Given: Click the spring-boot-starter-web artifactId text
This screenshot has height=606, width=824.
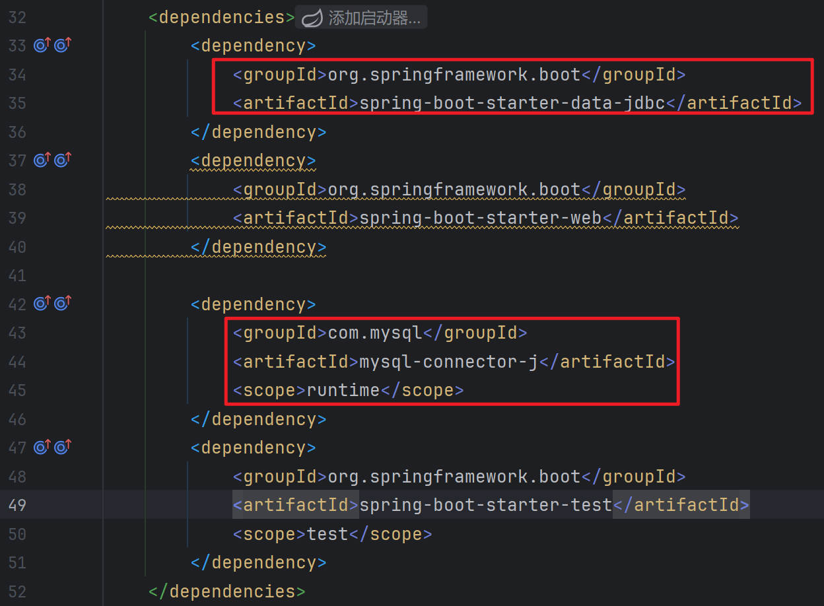Looking at the screenshot, I should (x=480, y=218).
